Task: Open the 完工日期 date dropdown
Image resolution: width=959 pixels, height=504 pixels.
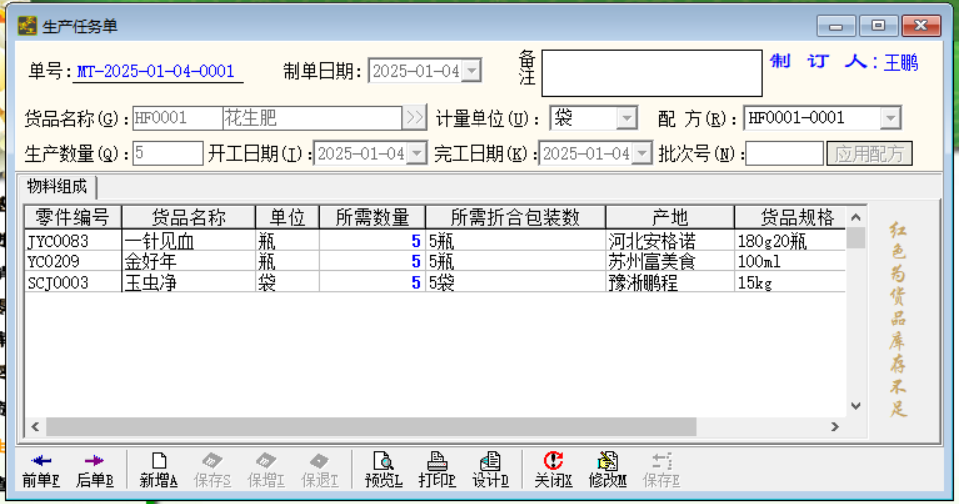Action: (x=641, y=153)
